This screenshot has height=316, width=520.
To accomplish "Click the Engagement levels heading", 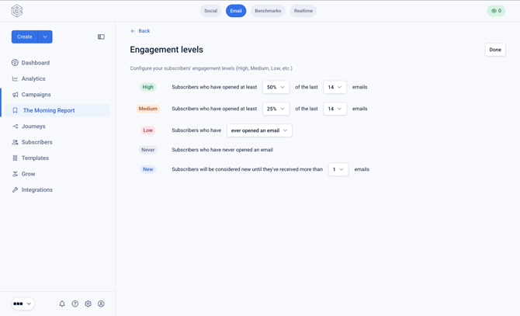I will coord(167,50).
